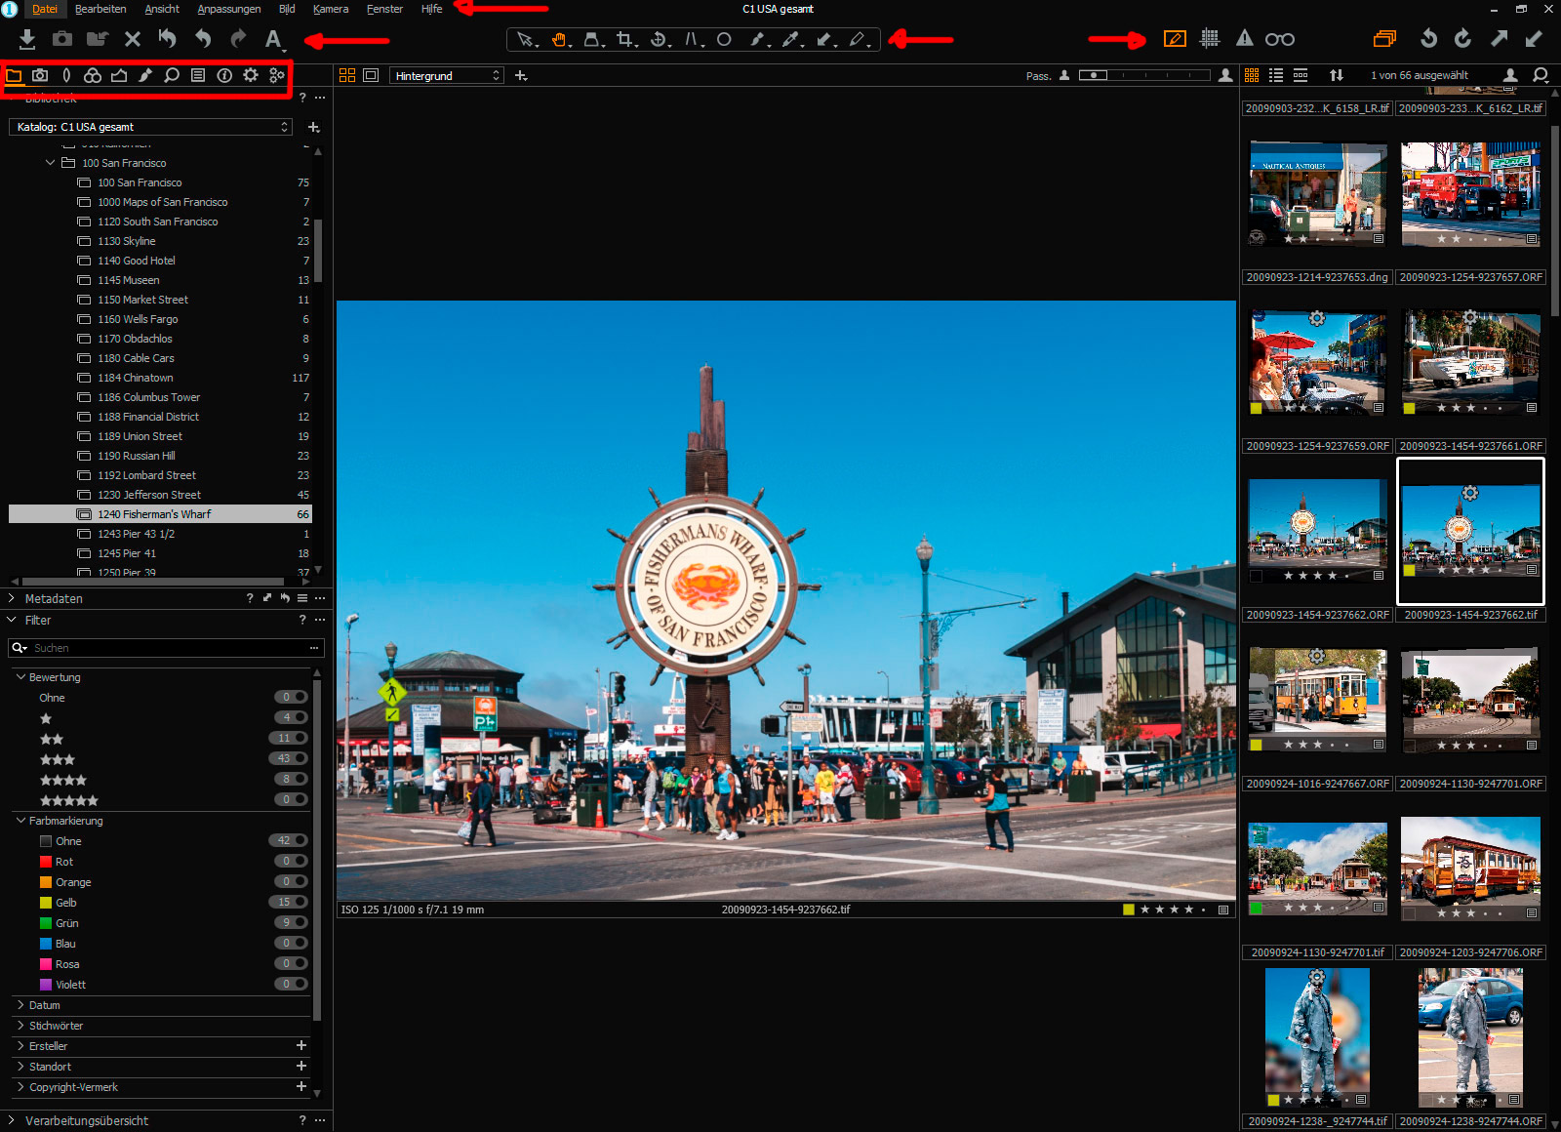Image resolution: width=1561 pixels, height=1132 pixels.
Task: Open the Anpassungen menu
Action: (229, 9)
